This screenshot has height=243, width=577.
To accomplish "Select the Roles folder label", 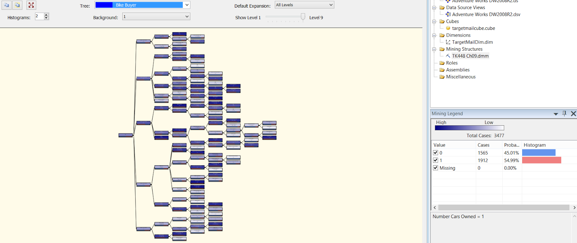I will [452, 63].
